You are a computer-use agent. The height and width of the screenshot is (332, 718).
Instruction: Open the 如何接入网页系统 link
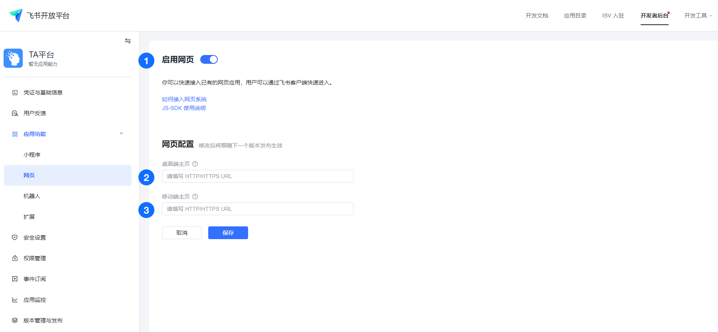184,99
